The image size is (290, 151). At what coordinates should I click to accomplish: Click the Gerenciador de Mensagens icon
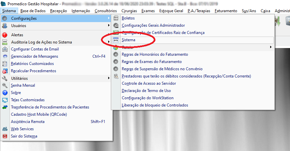tap(5, 57)
